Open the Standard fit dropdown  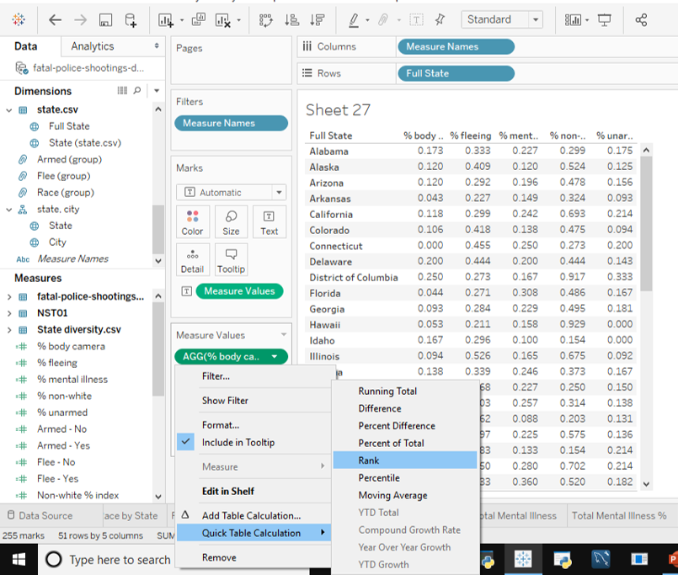point(501,19)
